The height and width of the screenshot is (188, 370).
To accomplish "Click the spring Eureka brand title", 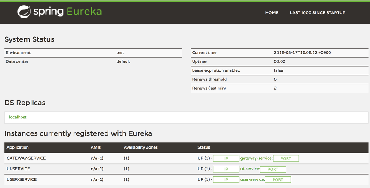I will tap(68, 12).
